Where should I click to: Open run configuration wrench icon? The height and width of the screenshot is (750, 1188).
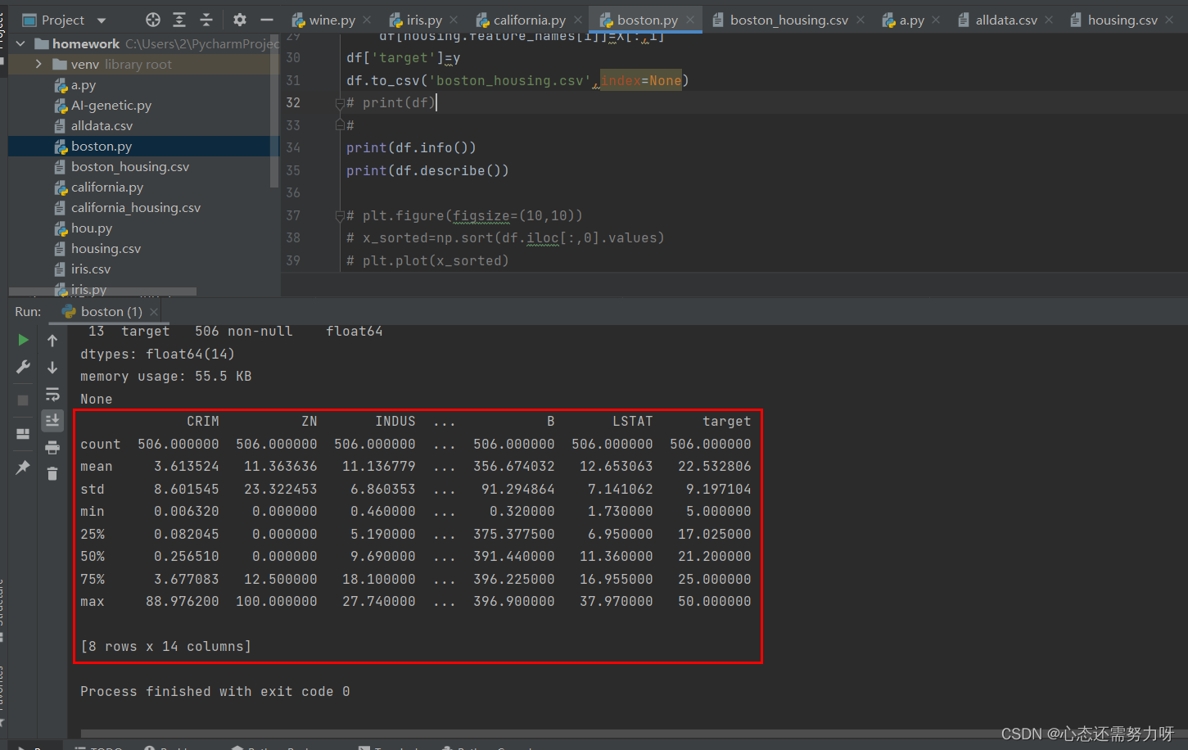point(23,367)
